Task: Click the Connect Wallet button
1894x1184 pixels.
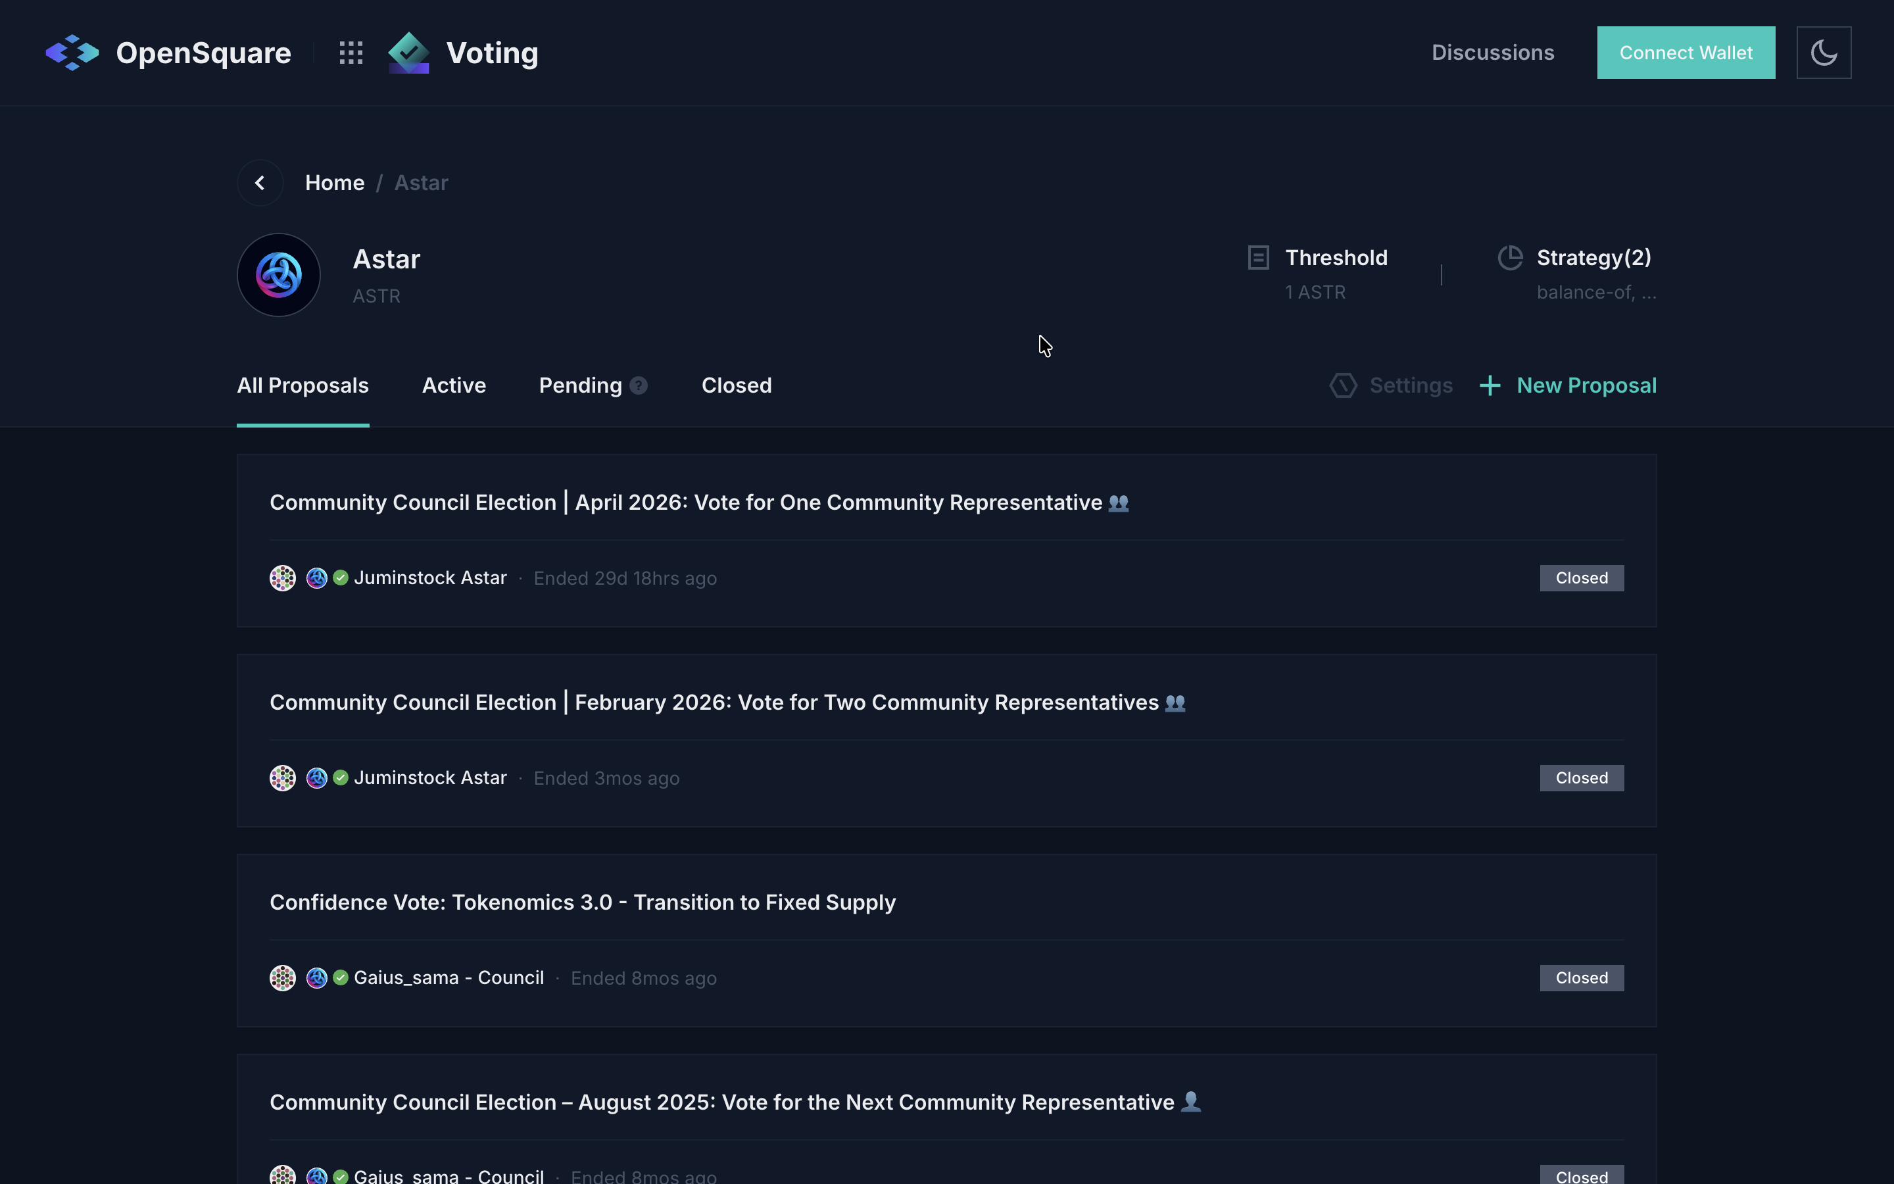Action: click(1686, 53)
